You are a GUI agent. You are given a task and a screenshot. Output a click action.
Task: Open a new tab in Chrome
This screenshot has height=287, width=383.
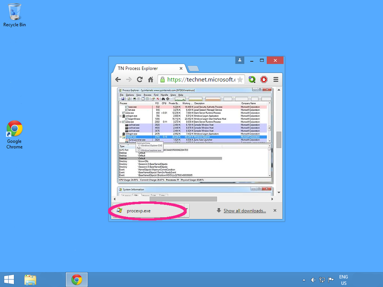pyautogui.click(x=193, y=68)
